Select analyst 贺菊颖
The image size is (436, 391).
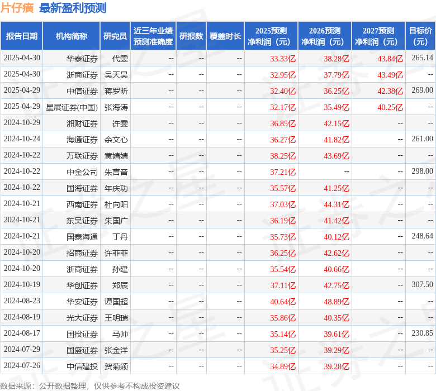(116, 366)
